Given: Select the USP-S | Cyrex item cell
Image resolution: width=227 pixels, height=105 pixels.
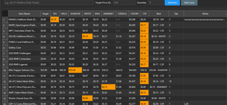Looking at the screenshot, I should pyautogui.click(x=24, y=103).
